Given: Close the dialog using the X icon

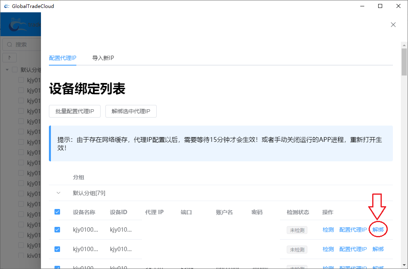Looking at the screenshot, I should [393, 24].
